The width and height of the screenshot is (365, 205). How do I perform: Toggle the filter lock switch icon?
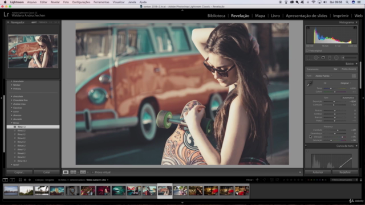361,180
